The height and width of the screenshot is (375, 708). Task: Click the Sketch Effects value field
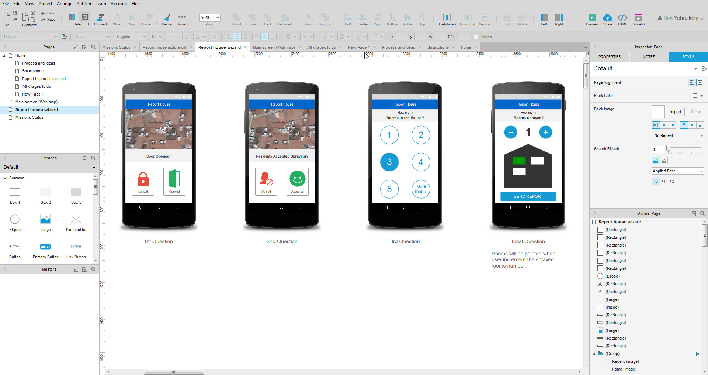[658, 149]
